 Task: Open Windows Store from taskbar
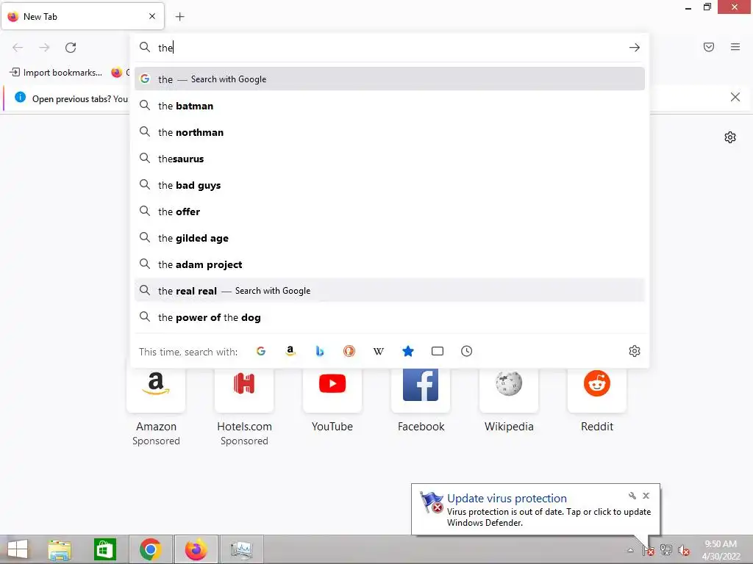coord(104,549)
